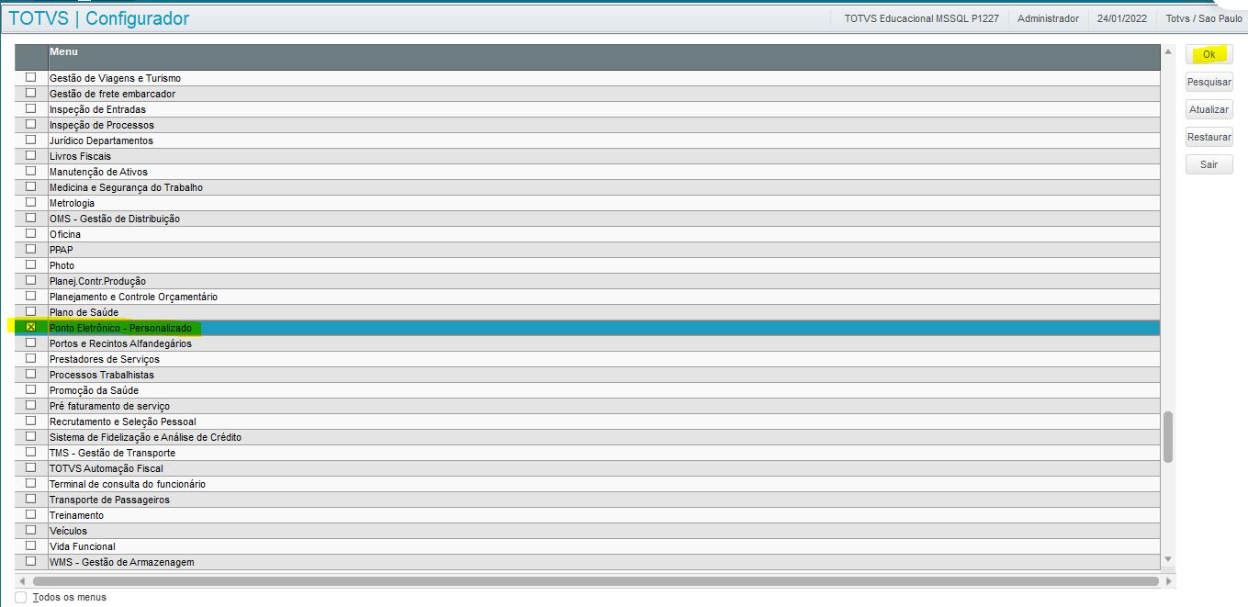Check the Processos Trabalhistas checkbox
Screen dimensions: 1248x607
tap(30, 374)
